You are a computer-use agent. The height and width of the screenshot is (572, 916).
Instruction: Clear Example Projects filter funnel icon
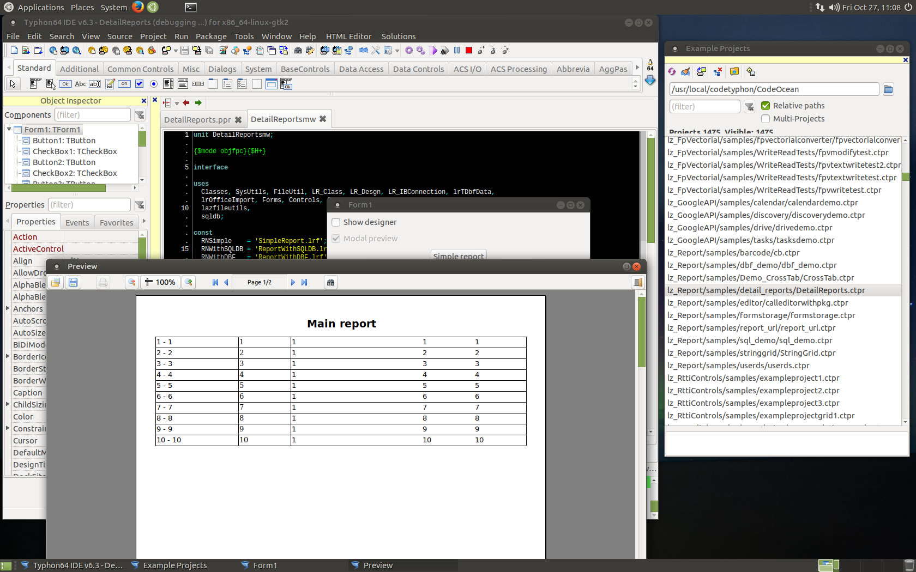(749, 107)
